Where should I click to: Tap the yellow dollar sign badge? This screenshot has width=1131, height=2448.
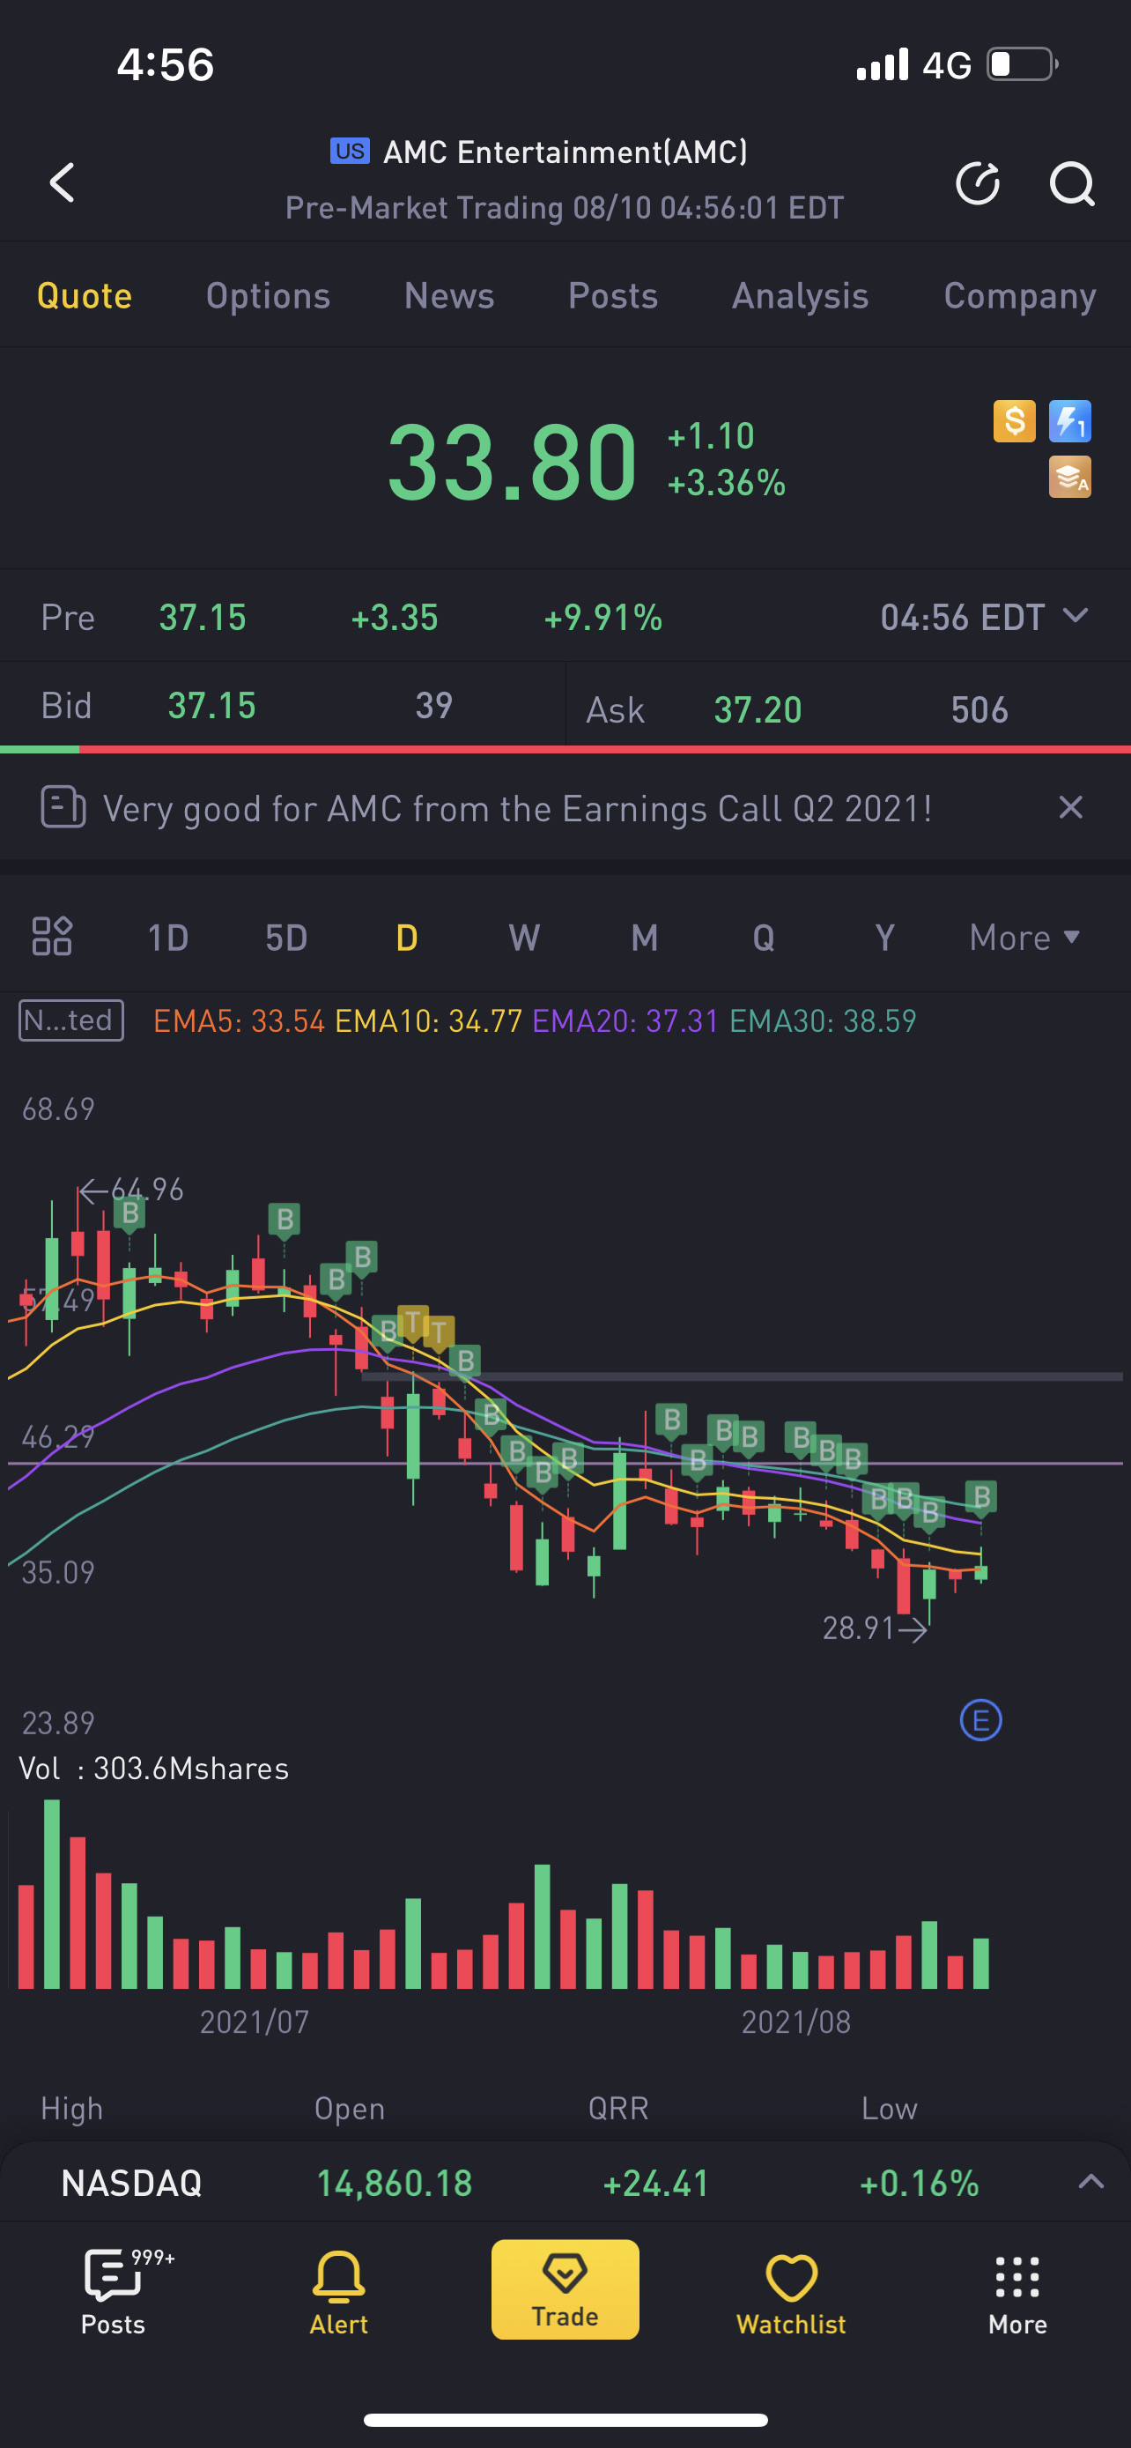coord(1014,421)
